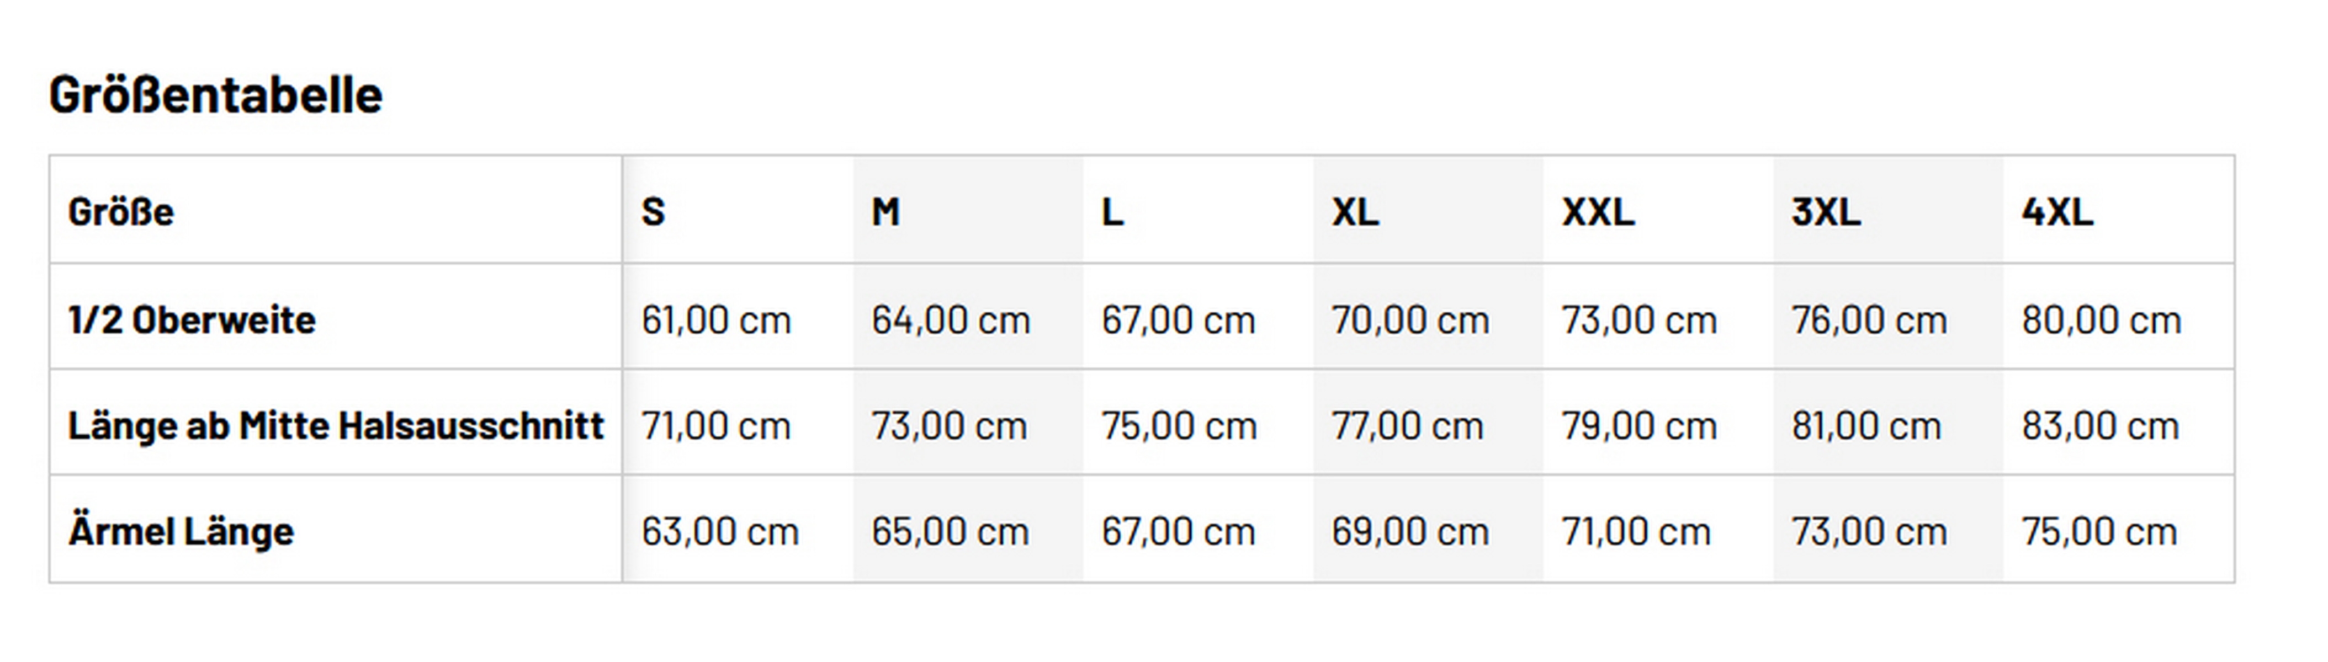Viewport: 2328px width, 662px height.
Task: Select the 3XL size column header
Action: pos(1826,212)
